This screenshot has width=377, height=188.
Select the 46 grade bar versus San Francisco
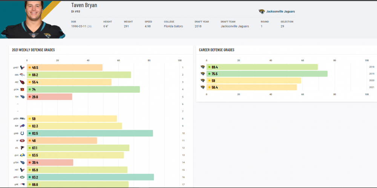62,141
